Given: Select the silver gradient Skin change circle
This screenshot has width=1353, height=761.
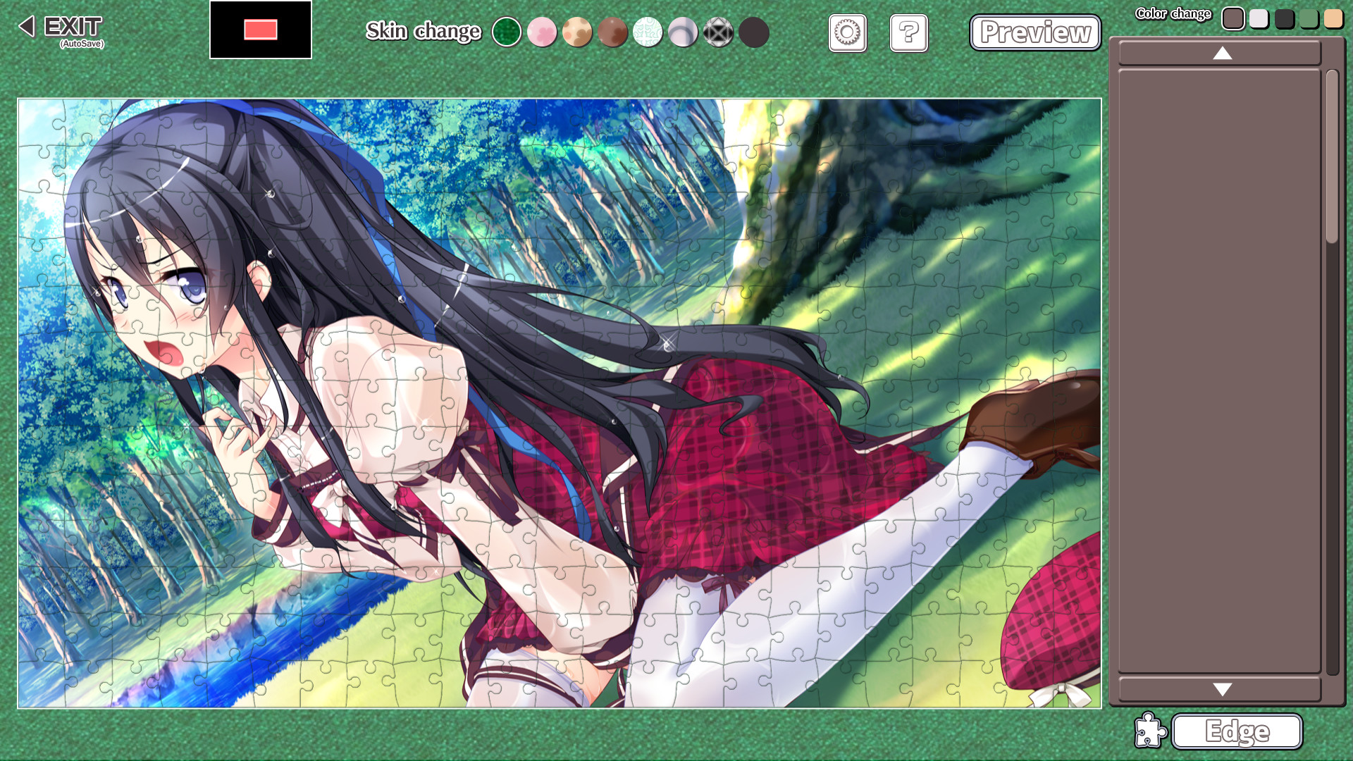Looking at the screenshot, I should pos(683,32).
